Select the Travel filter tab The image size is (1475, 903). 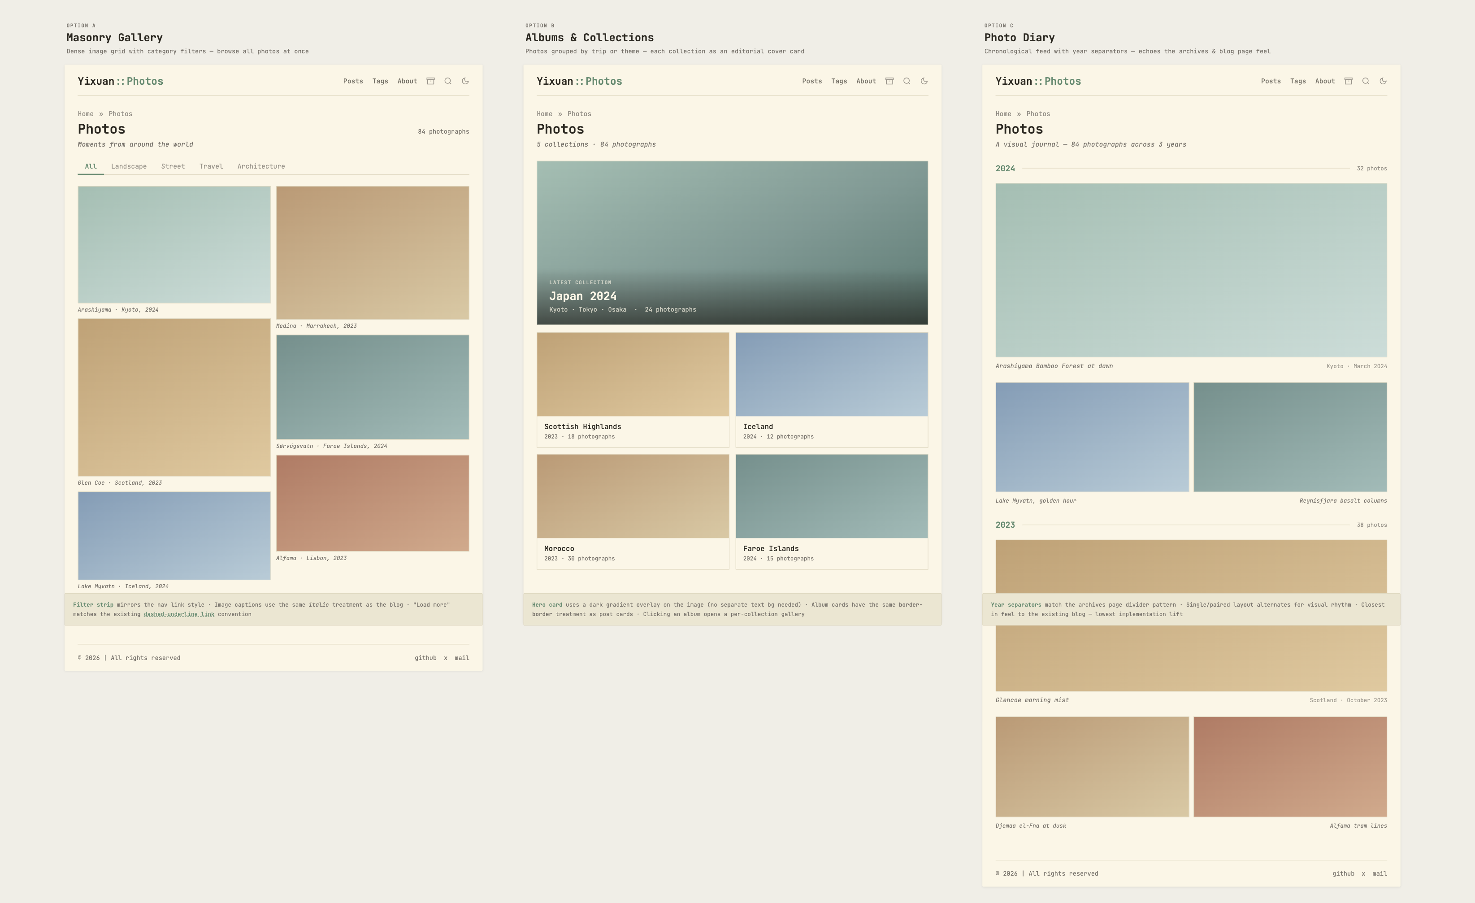[211, 166]
